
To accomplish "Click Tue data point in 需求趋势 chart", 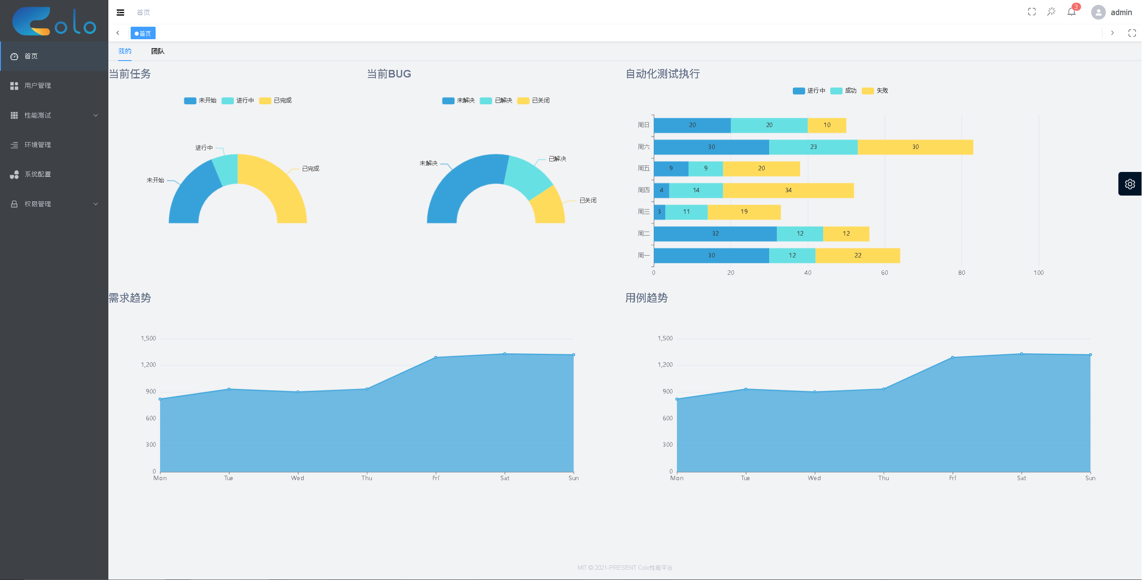I will pyautogui.click(x=229, y=389).
